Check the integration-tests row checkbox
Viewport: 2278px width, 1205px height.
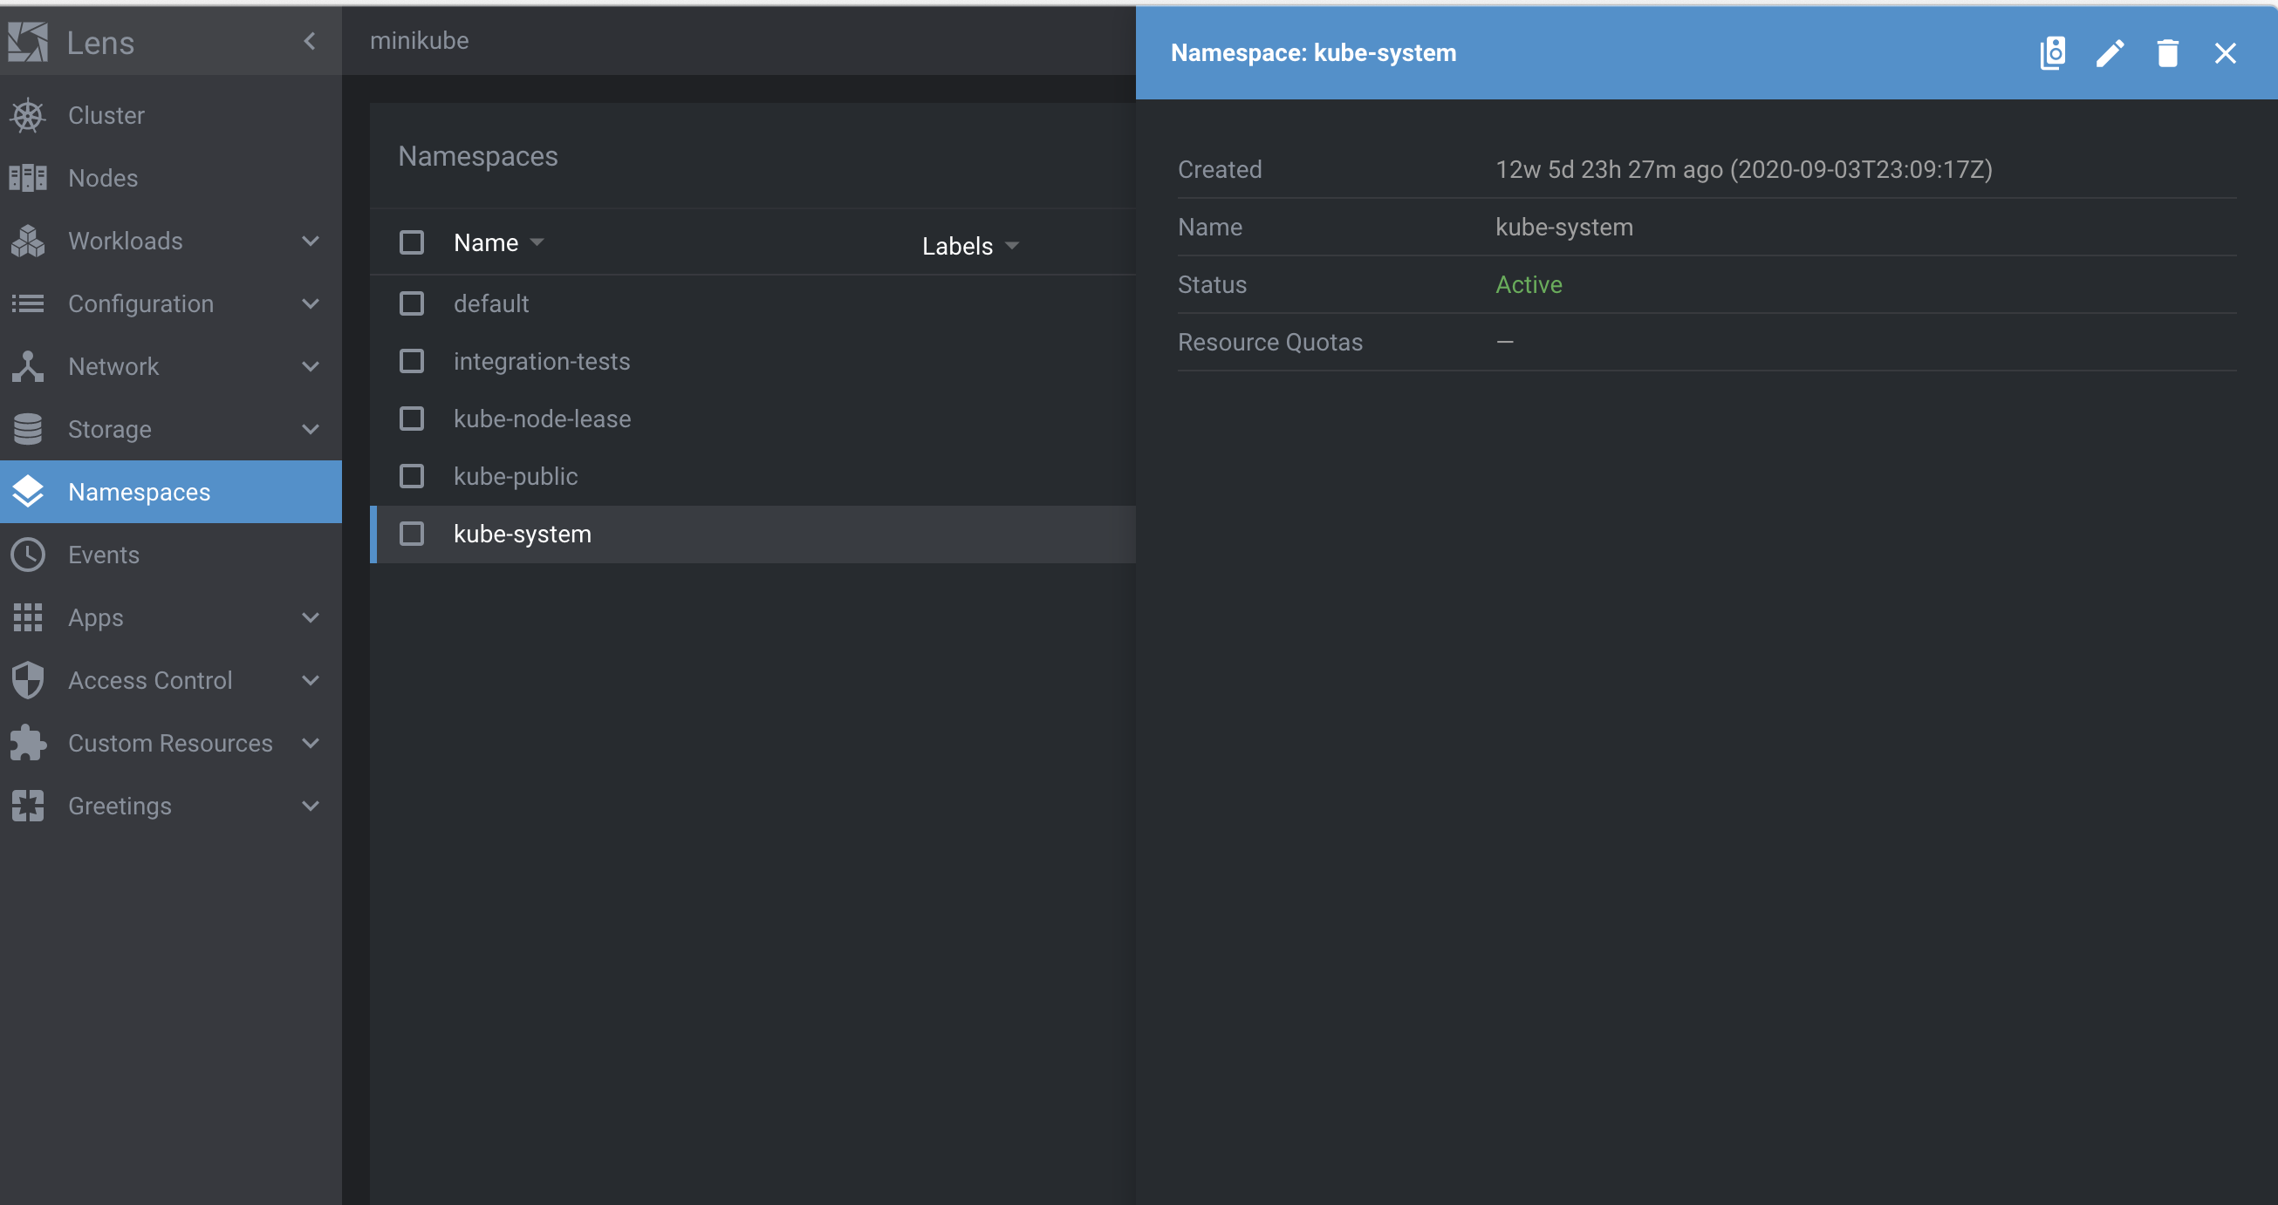(412, 362)
